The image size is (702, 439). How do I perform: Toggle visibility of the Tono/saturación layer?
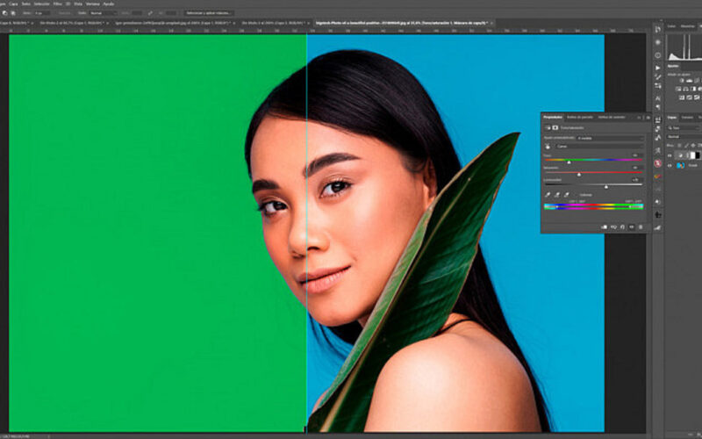coord(670,155)
